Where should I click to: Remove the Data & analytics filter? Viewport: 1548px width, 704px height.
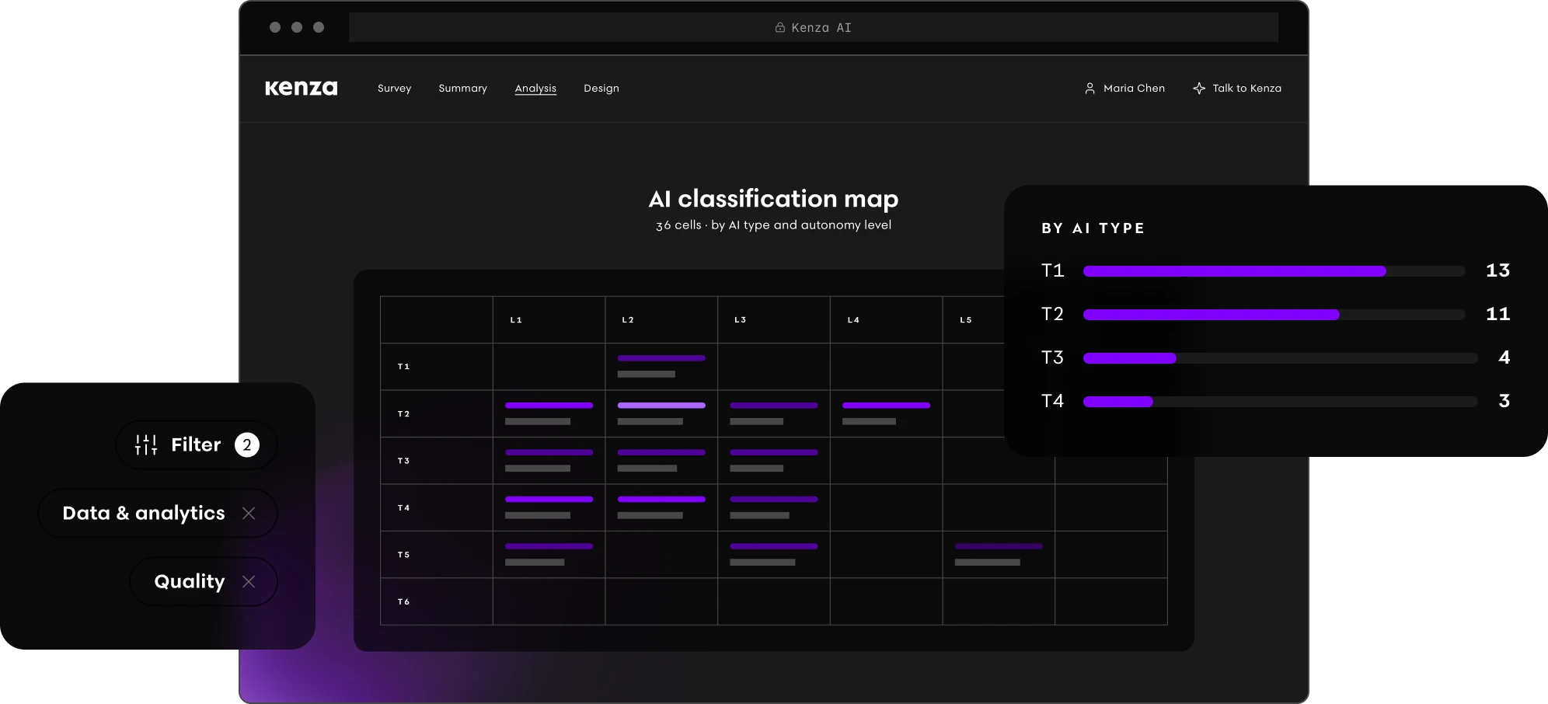(249, 513)
